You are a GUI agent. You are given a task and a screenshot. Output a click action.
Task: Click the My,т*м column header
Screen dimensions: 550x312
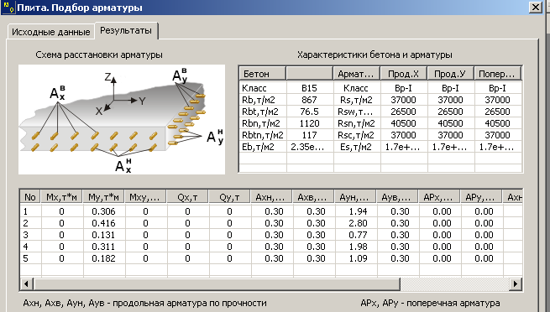(104, 197)
